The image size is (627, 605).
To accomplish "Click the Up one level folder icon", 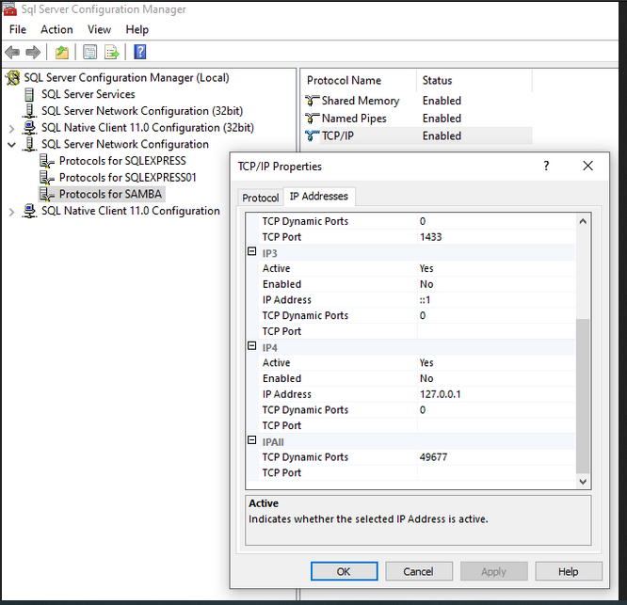I will tap(62, 52).
